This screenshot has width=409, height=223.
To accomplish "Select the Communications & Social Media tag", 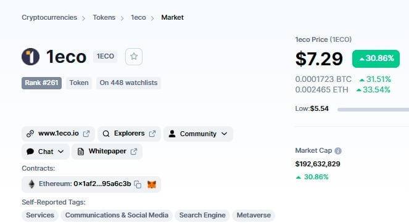I will [117, 215].
